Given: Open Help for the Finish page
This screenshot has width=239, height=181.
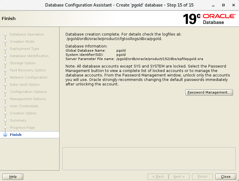Looking at the screenshot, I should tap(13, 177).
